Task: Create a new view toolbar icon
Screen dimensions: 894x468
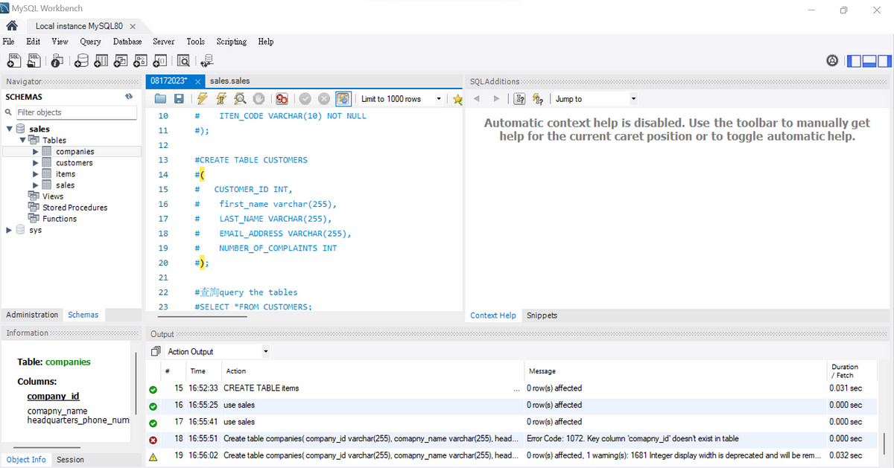Action: pos(121,60)
